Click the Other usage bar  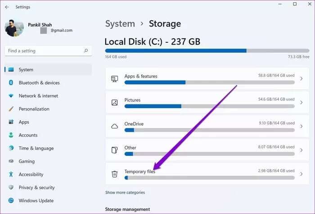click(x=210, y=154)
